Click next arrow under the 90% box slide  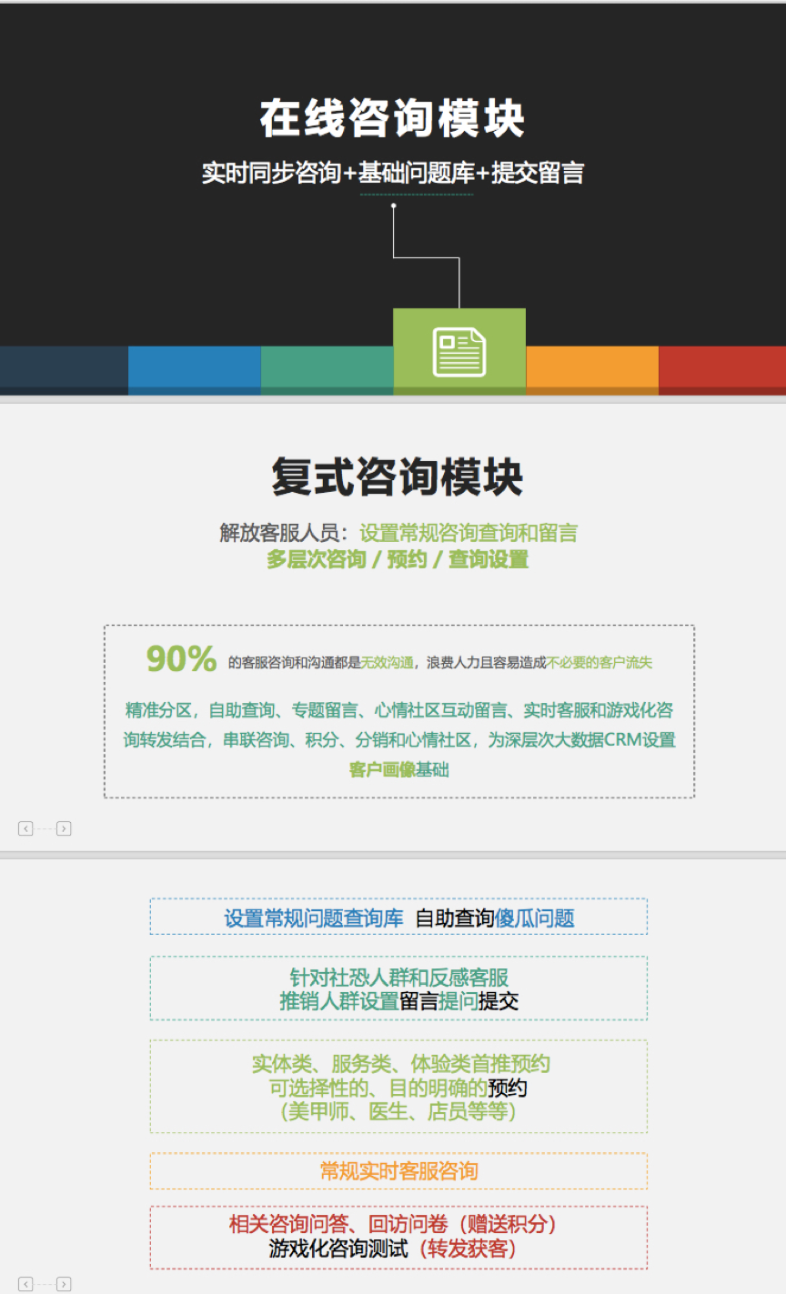coord(64,828)
